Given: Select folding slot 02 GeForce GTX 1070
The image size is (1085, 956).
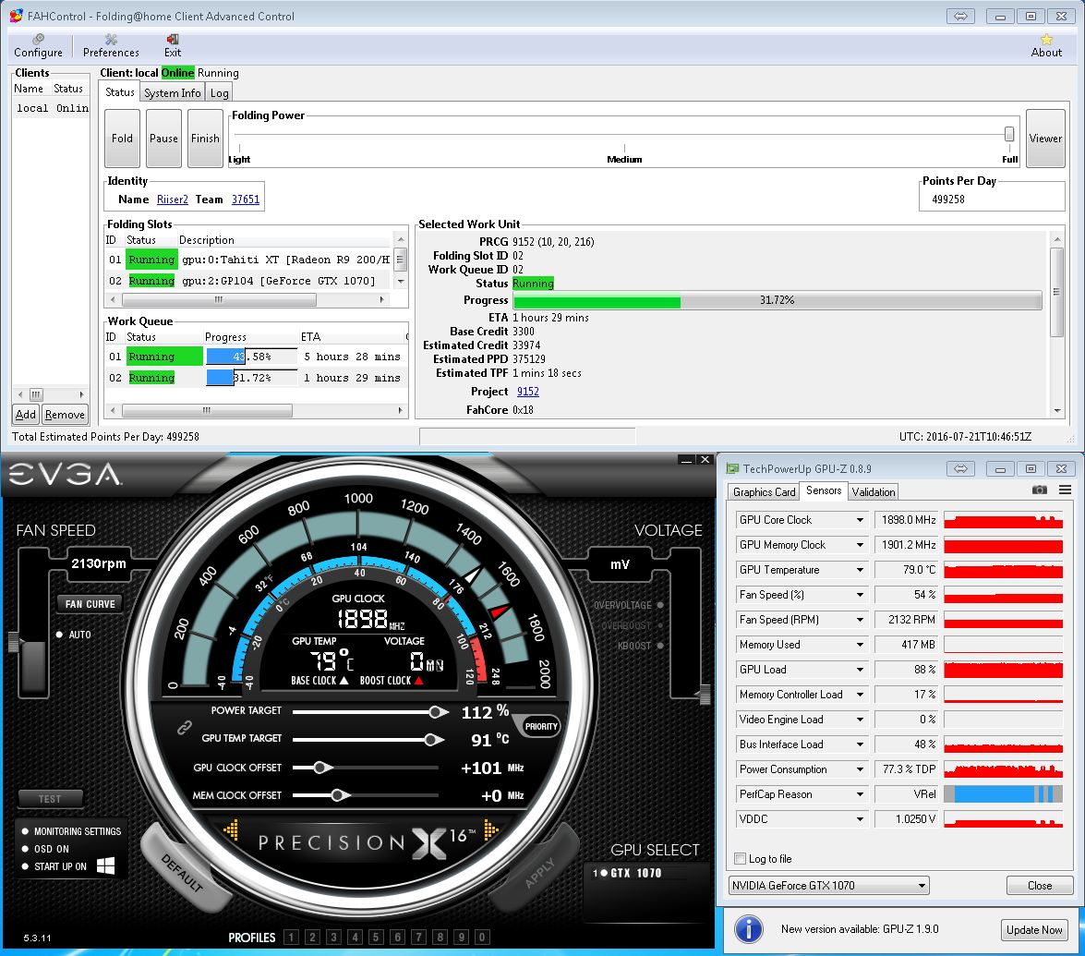Looking at the screenshot, I should point(249,281).
